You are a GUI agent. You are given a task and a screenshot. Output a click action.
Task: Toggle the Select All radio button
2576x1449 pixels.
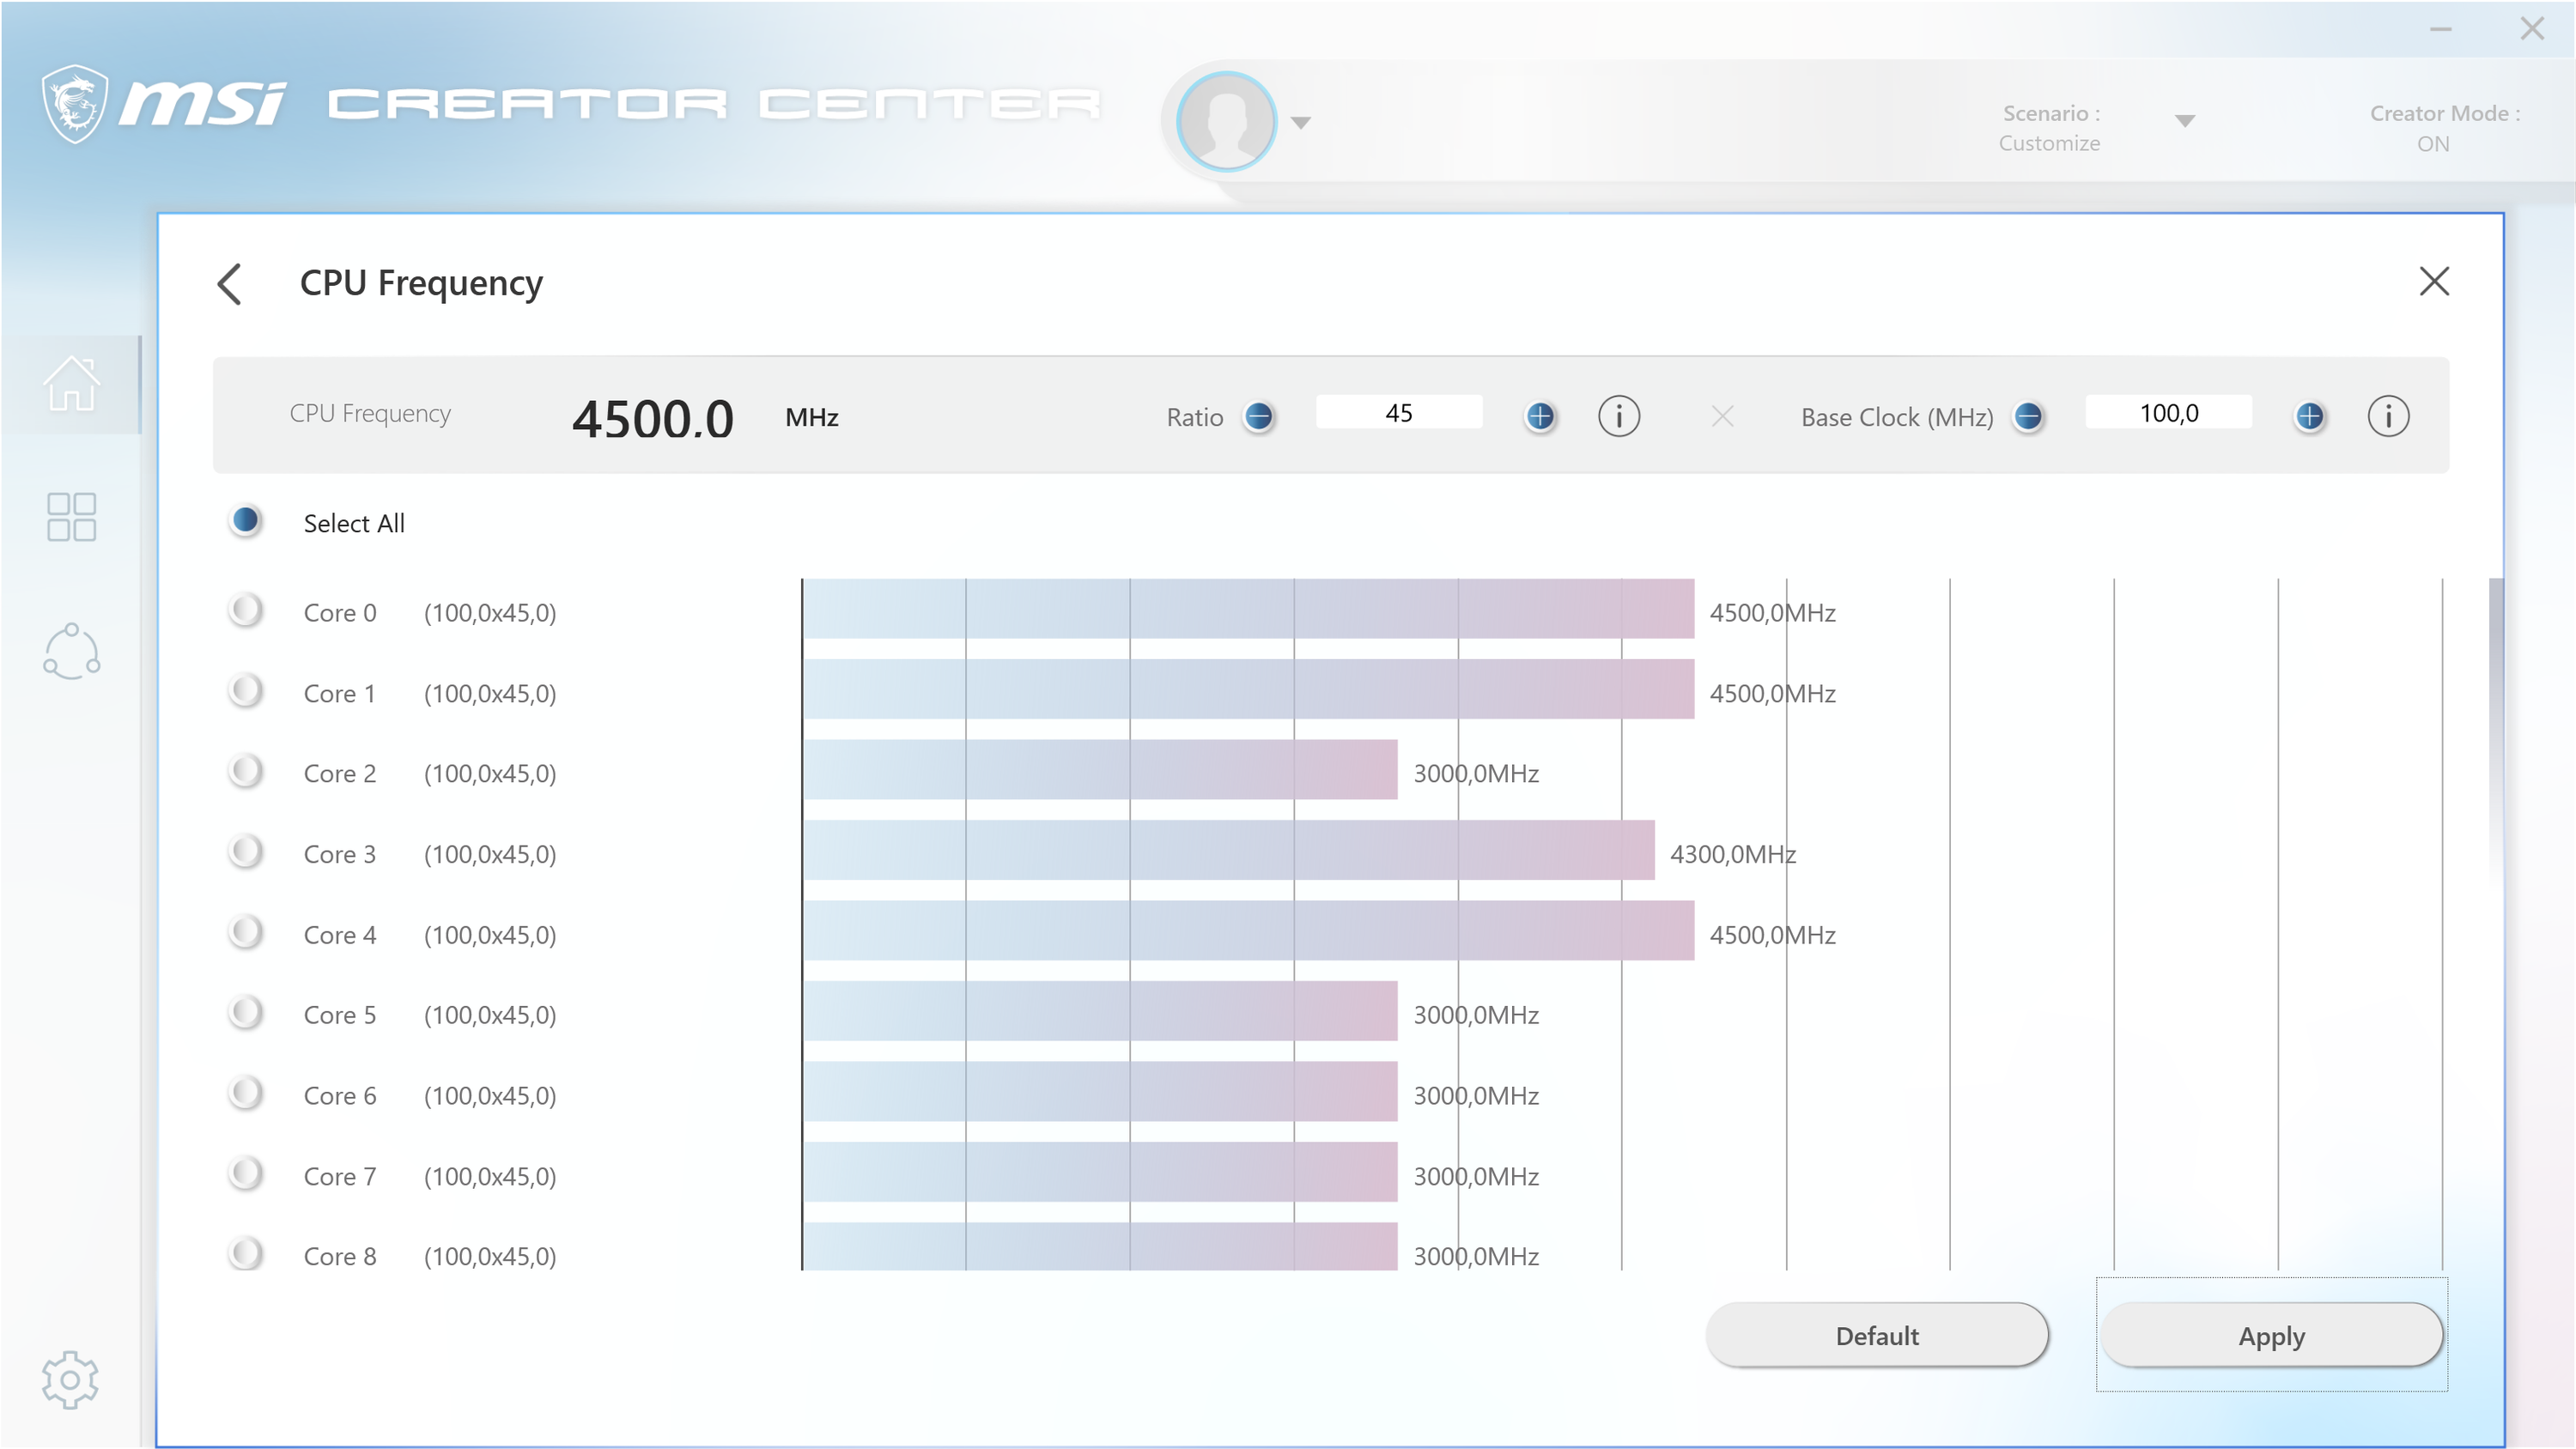click(245, 521)
